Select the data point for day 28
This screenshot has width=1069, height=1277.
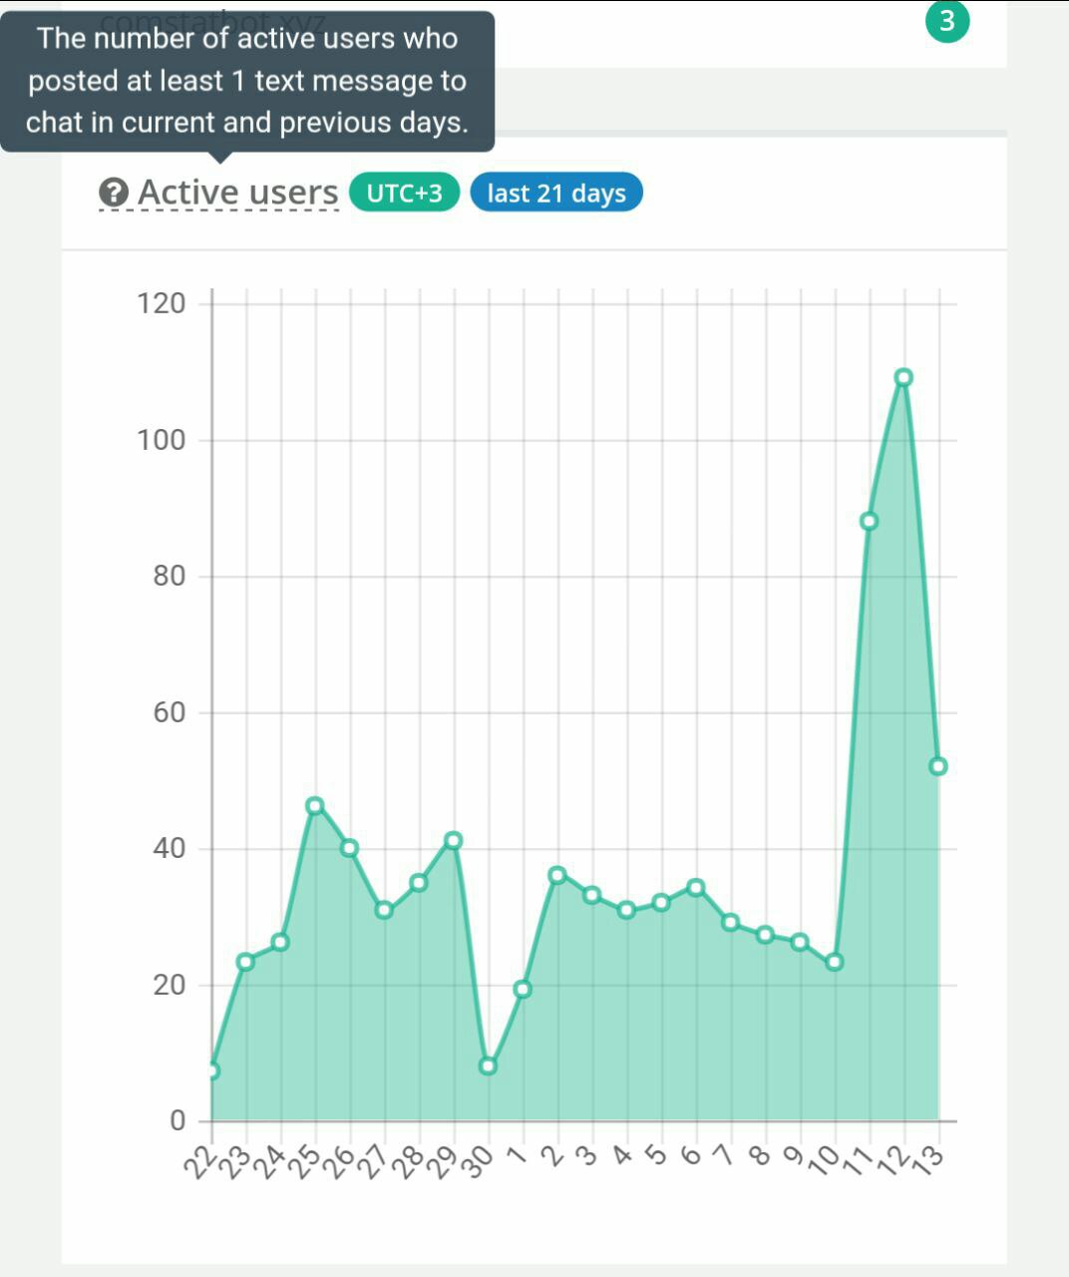(x=419, y=883)
